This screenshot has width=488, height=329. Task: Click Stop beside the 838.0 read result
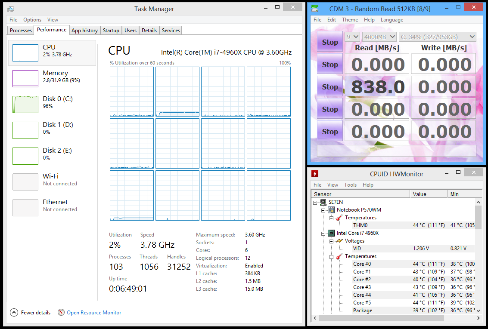(x=330, y=87)
